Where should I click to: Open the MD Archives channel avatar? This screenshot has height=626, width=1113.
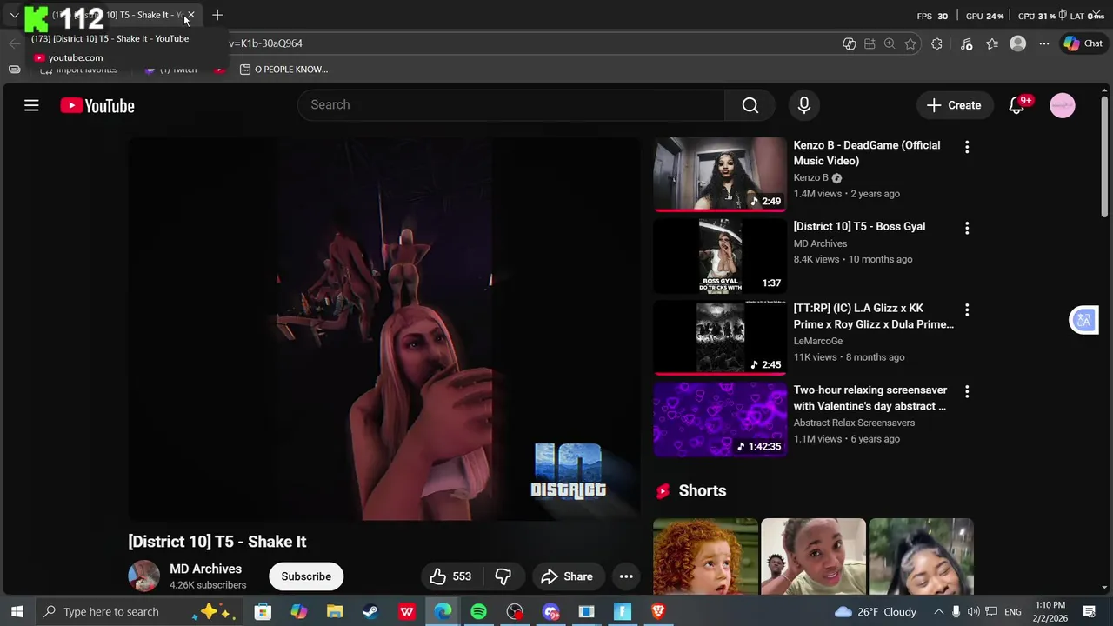click(143, 576)
